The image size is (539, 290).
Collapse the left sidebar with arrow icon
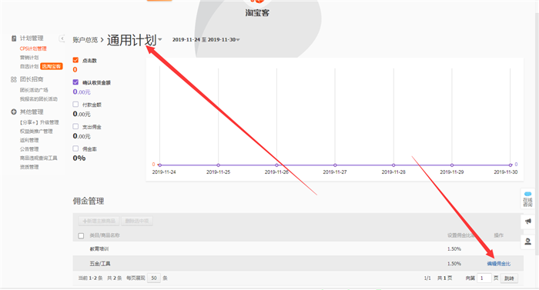point(62,38)
